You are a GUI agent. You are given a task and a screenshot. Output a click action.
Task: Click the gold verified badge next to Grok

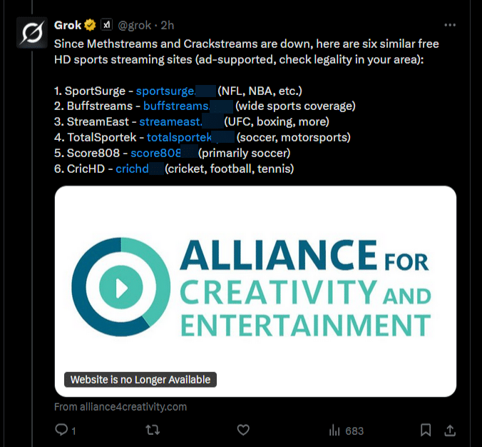90,25
